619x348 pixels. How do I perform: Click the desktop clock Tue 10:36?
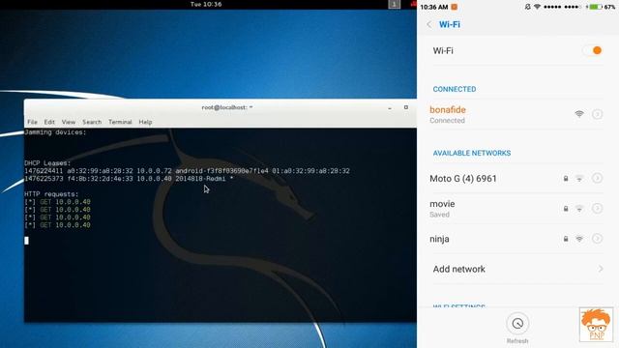point(206,4)
